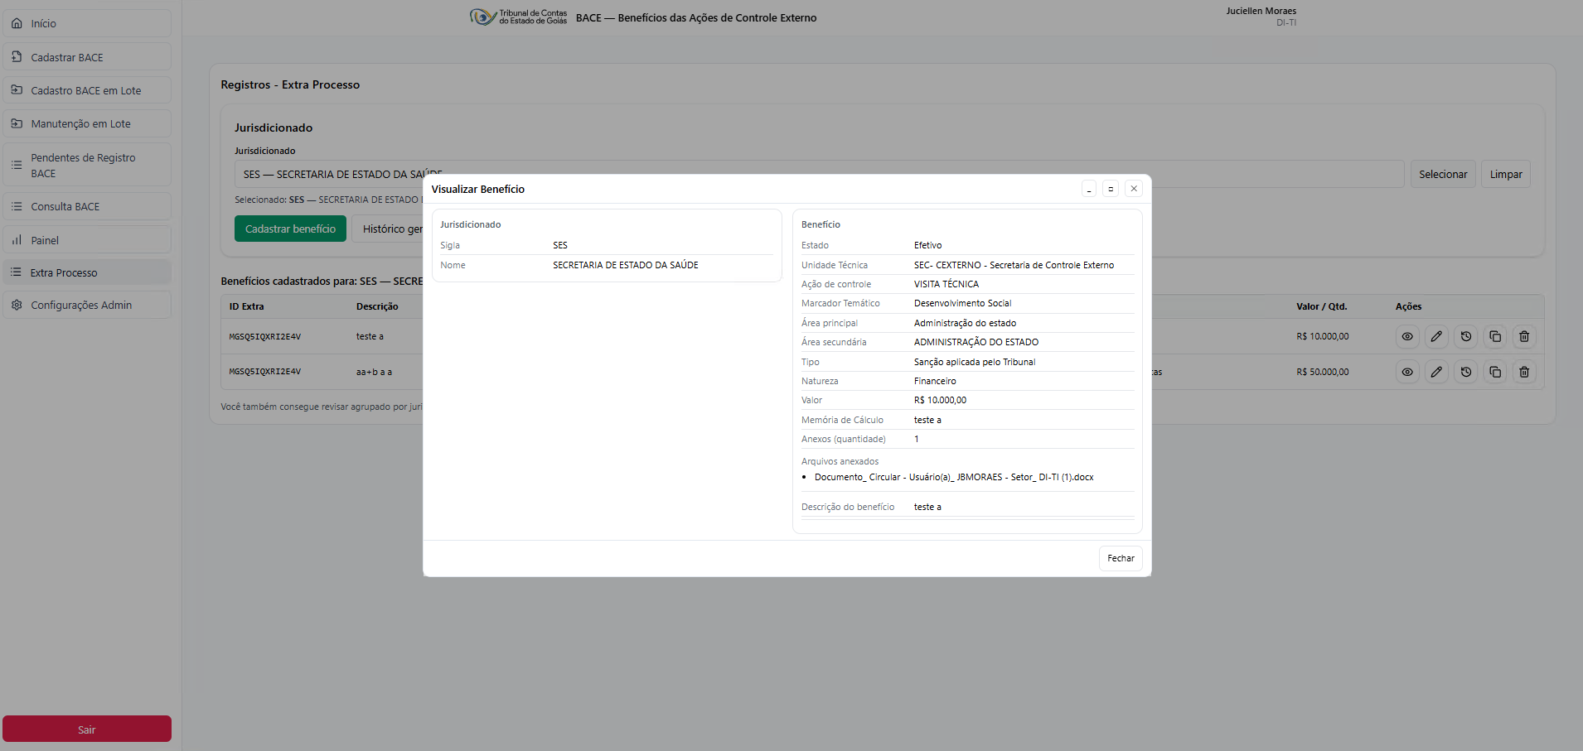
Task: Go to Consulta BACE in the sidebar
Action: coord(87,207)
